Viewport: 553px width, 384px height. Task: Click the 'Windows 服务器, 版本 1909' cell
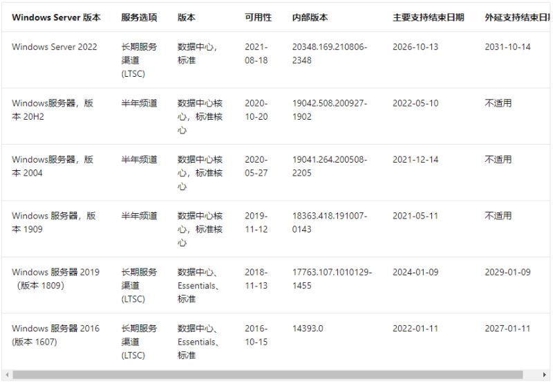click(54, 222)
